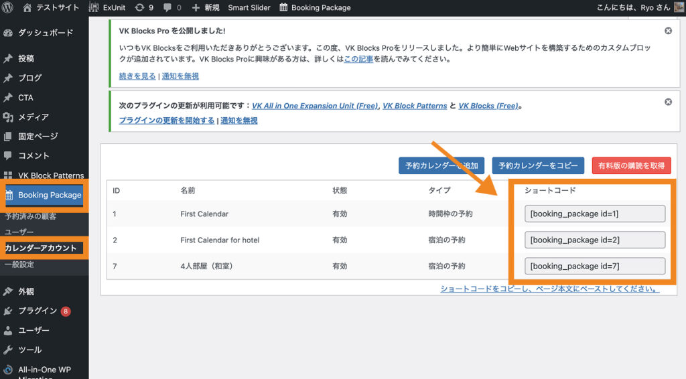Open the updates icon showing 9

pos(143,7)
